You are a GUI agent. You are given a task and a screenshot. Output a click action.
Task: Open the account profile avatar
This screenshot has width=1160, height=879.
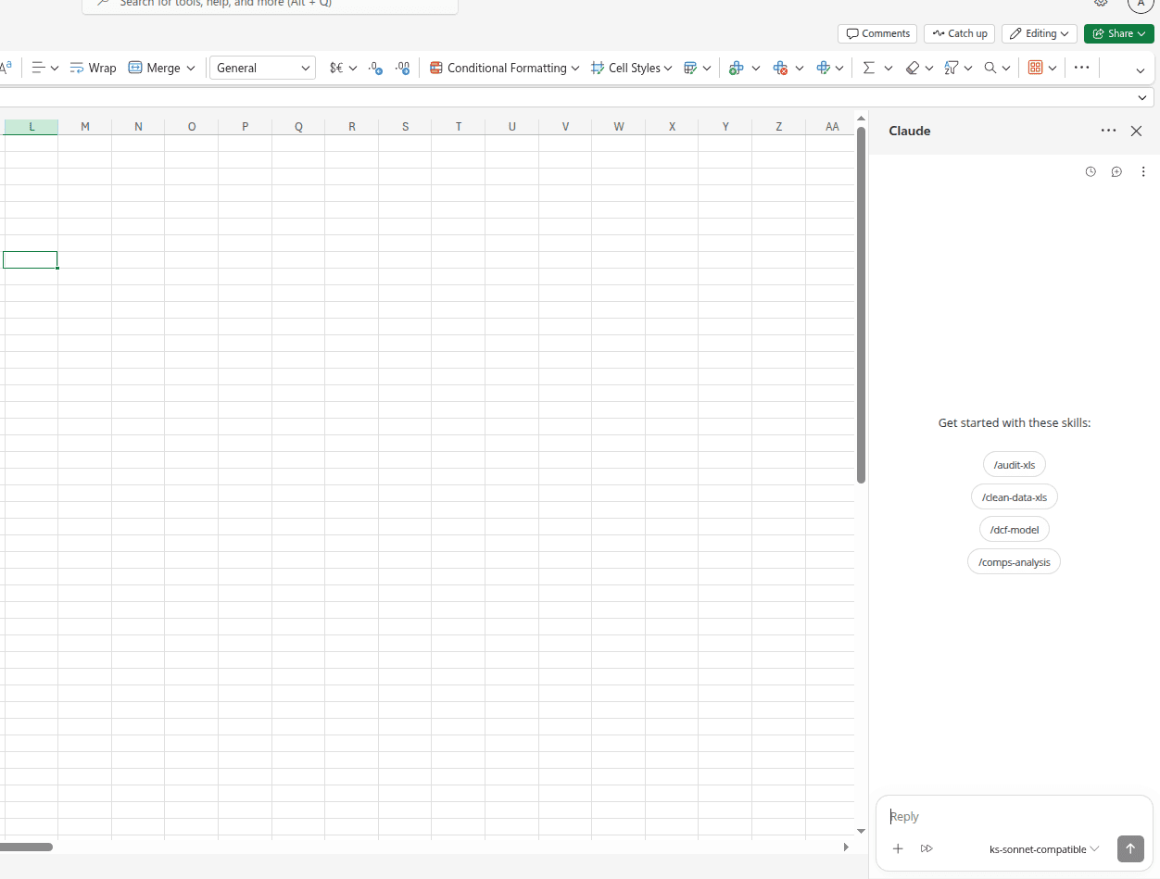pos(1141,4)
